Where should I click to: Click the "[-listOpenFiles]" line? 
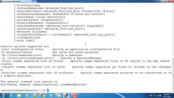[x=27, y=38]
